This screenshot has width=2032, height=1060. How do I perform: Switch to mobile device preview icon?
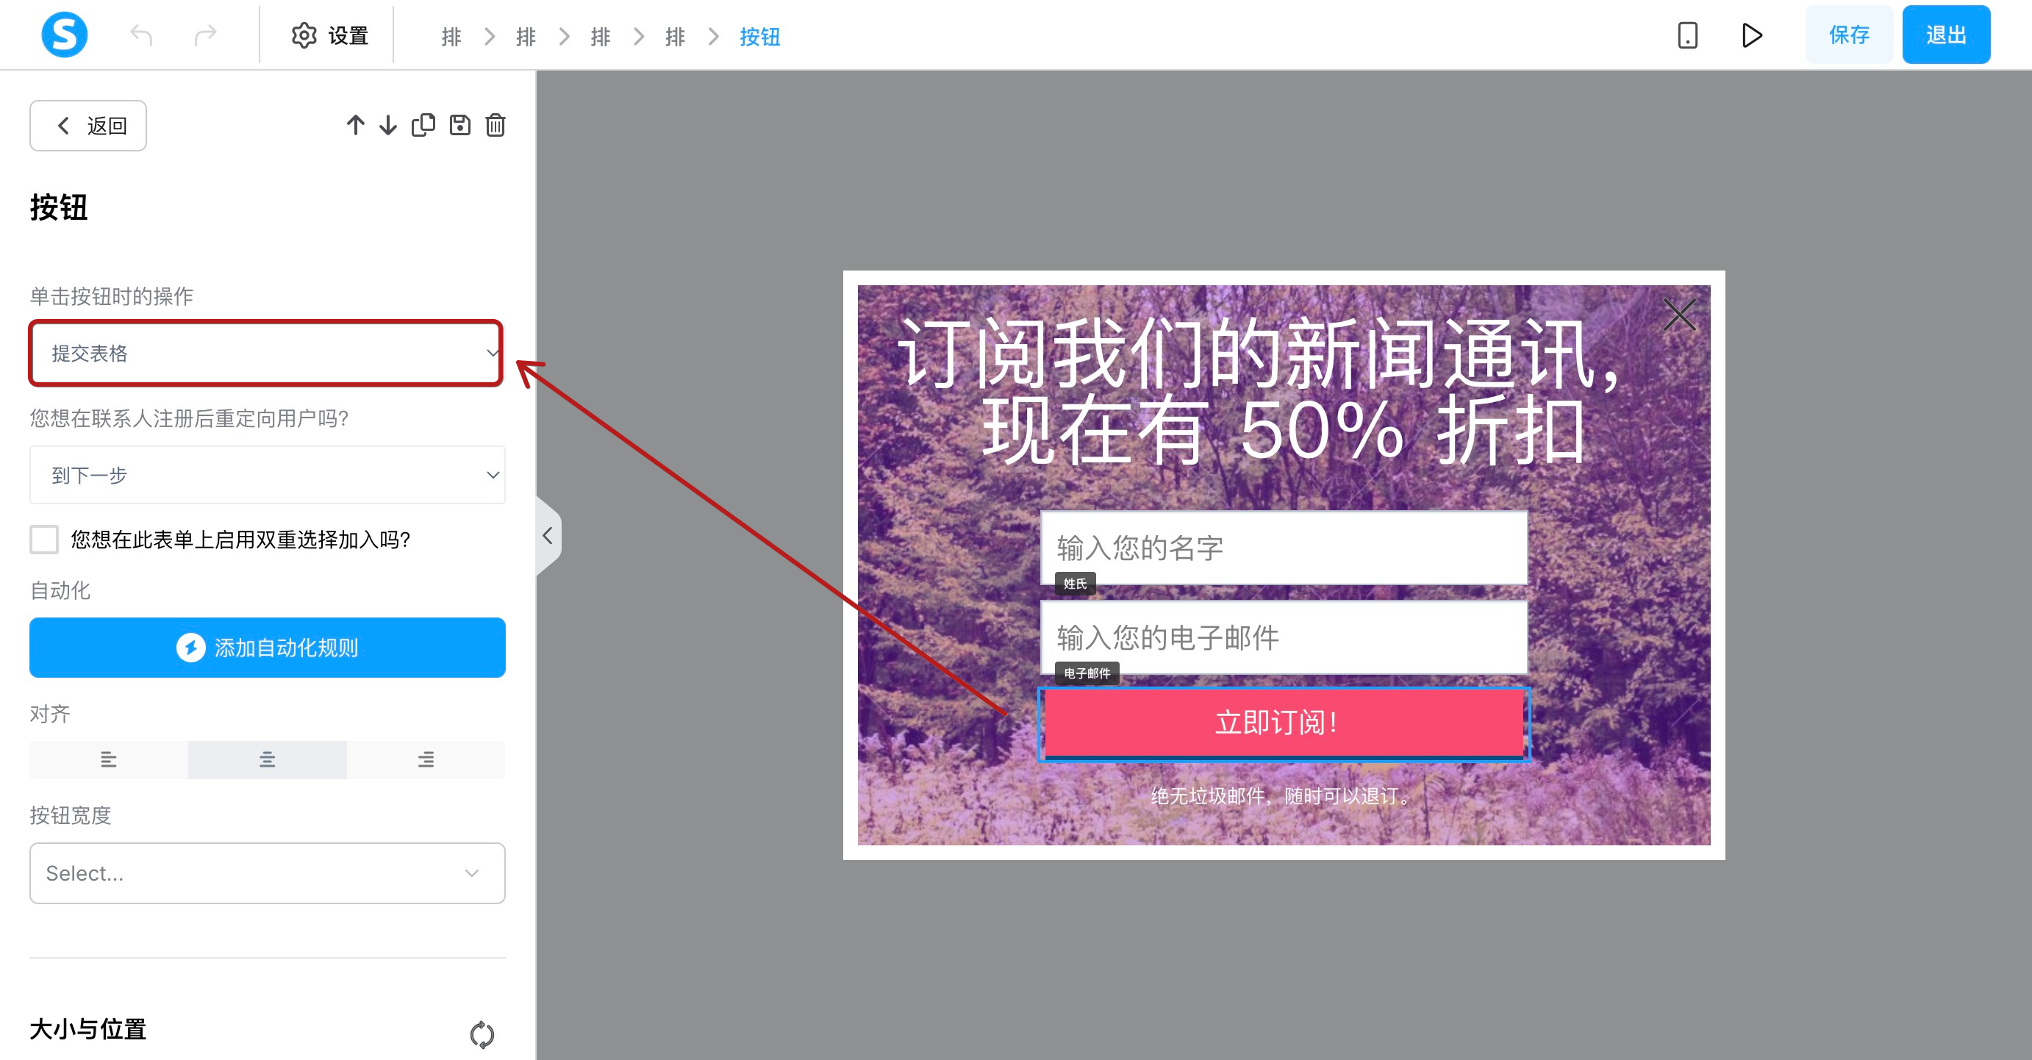[x=1687, y=35]
